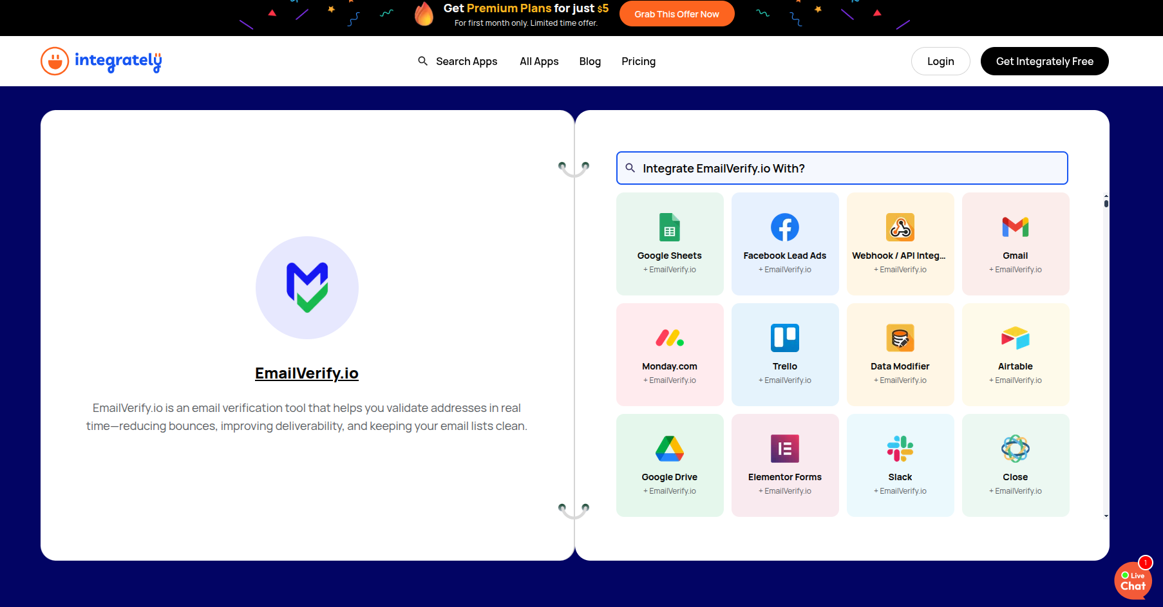Screen dimensions: 1163x607
Task: Open the Slack icon
Action: click(x=900, y=449)
